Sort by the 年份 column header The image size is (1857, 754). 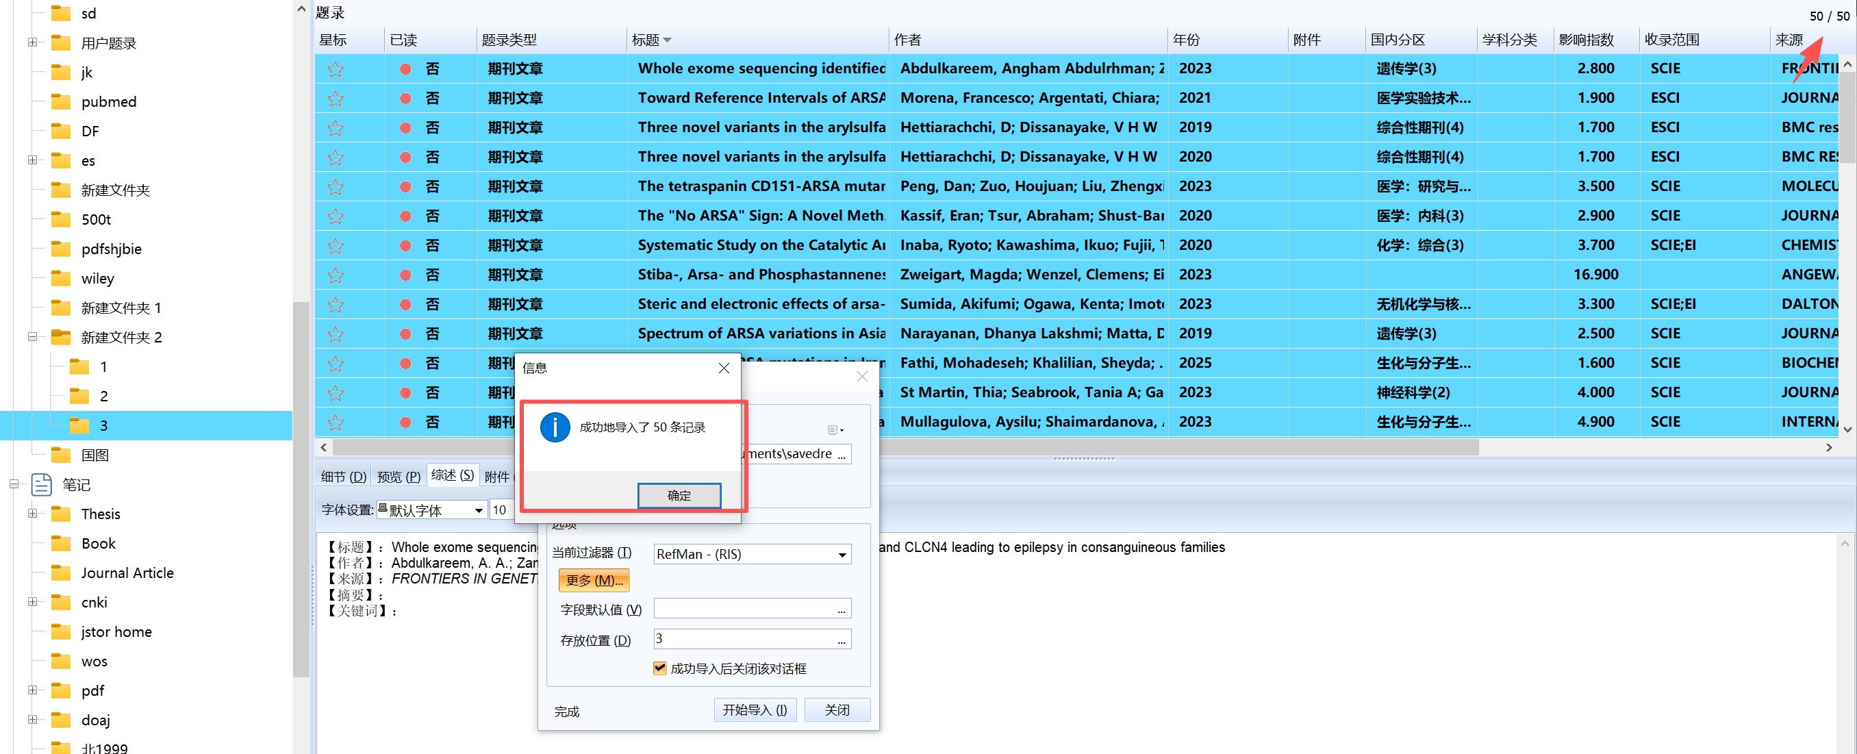1227,40
